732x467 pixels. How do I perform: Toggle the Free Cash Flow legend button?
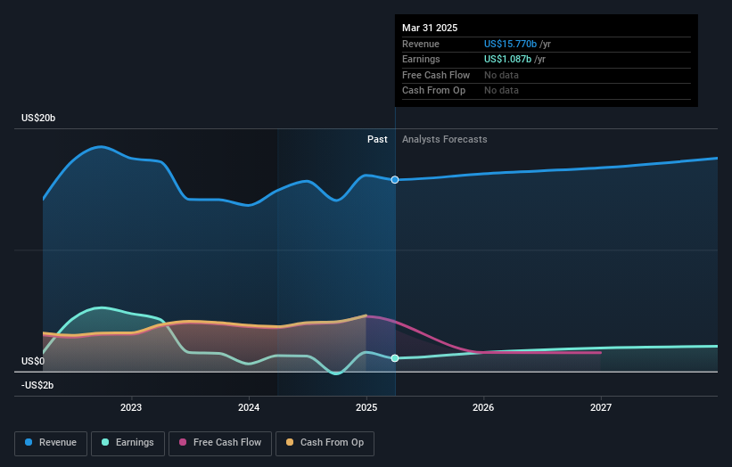coord(220,443)
